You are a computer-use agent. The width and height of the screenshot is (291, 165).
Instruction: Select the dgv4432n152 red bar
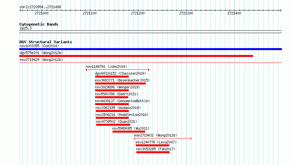tap(112, 77)
